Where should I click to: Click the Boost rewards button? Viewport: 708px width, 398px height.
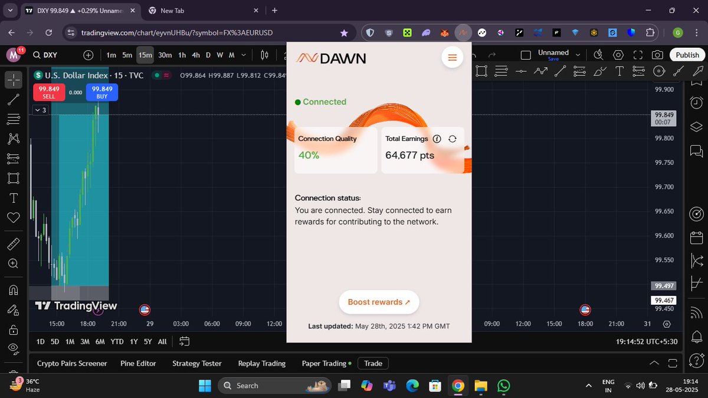379,302
